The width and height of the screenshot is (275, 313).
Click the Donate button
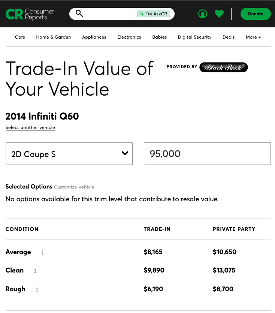pos(256,13)
